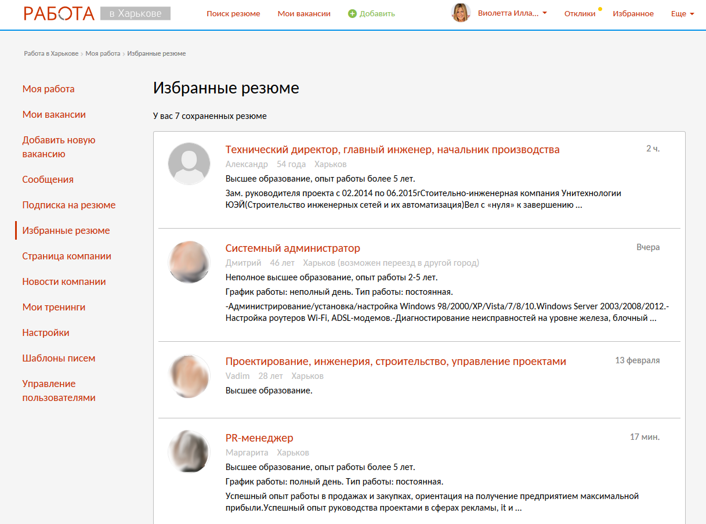
Task: Open the PR-менеджер resume title
Action: tap(259, 438)
